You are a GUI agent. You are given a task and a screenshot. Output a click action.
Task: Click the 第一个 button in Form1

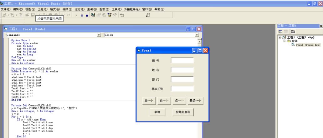(x=149, y=101)
